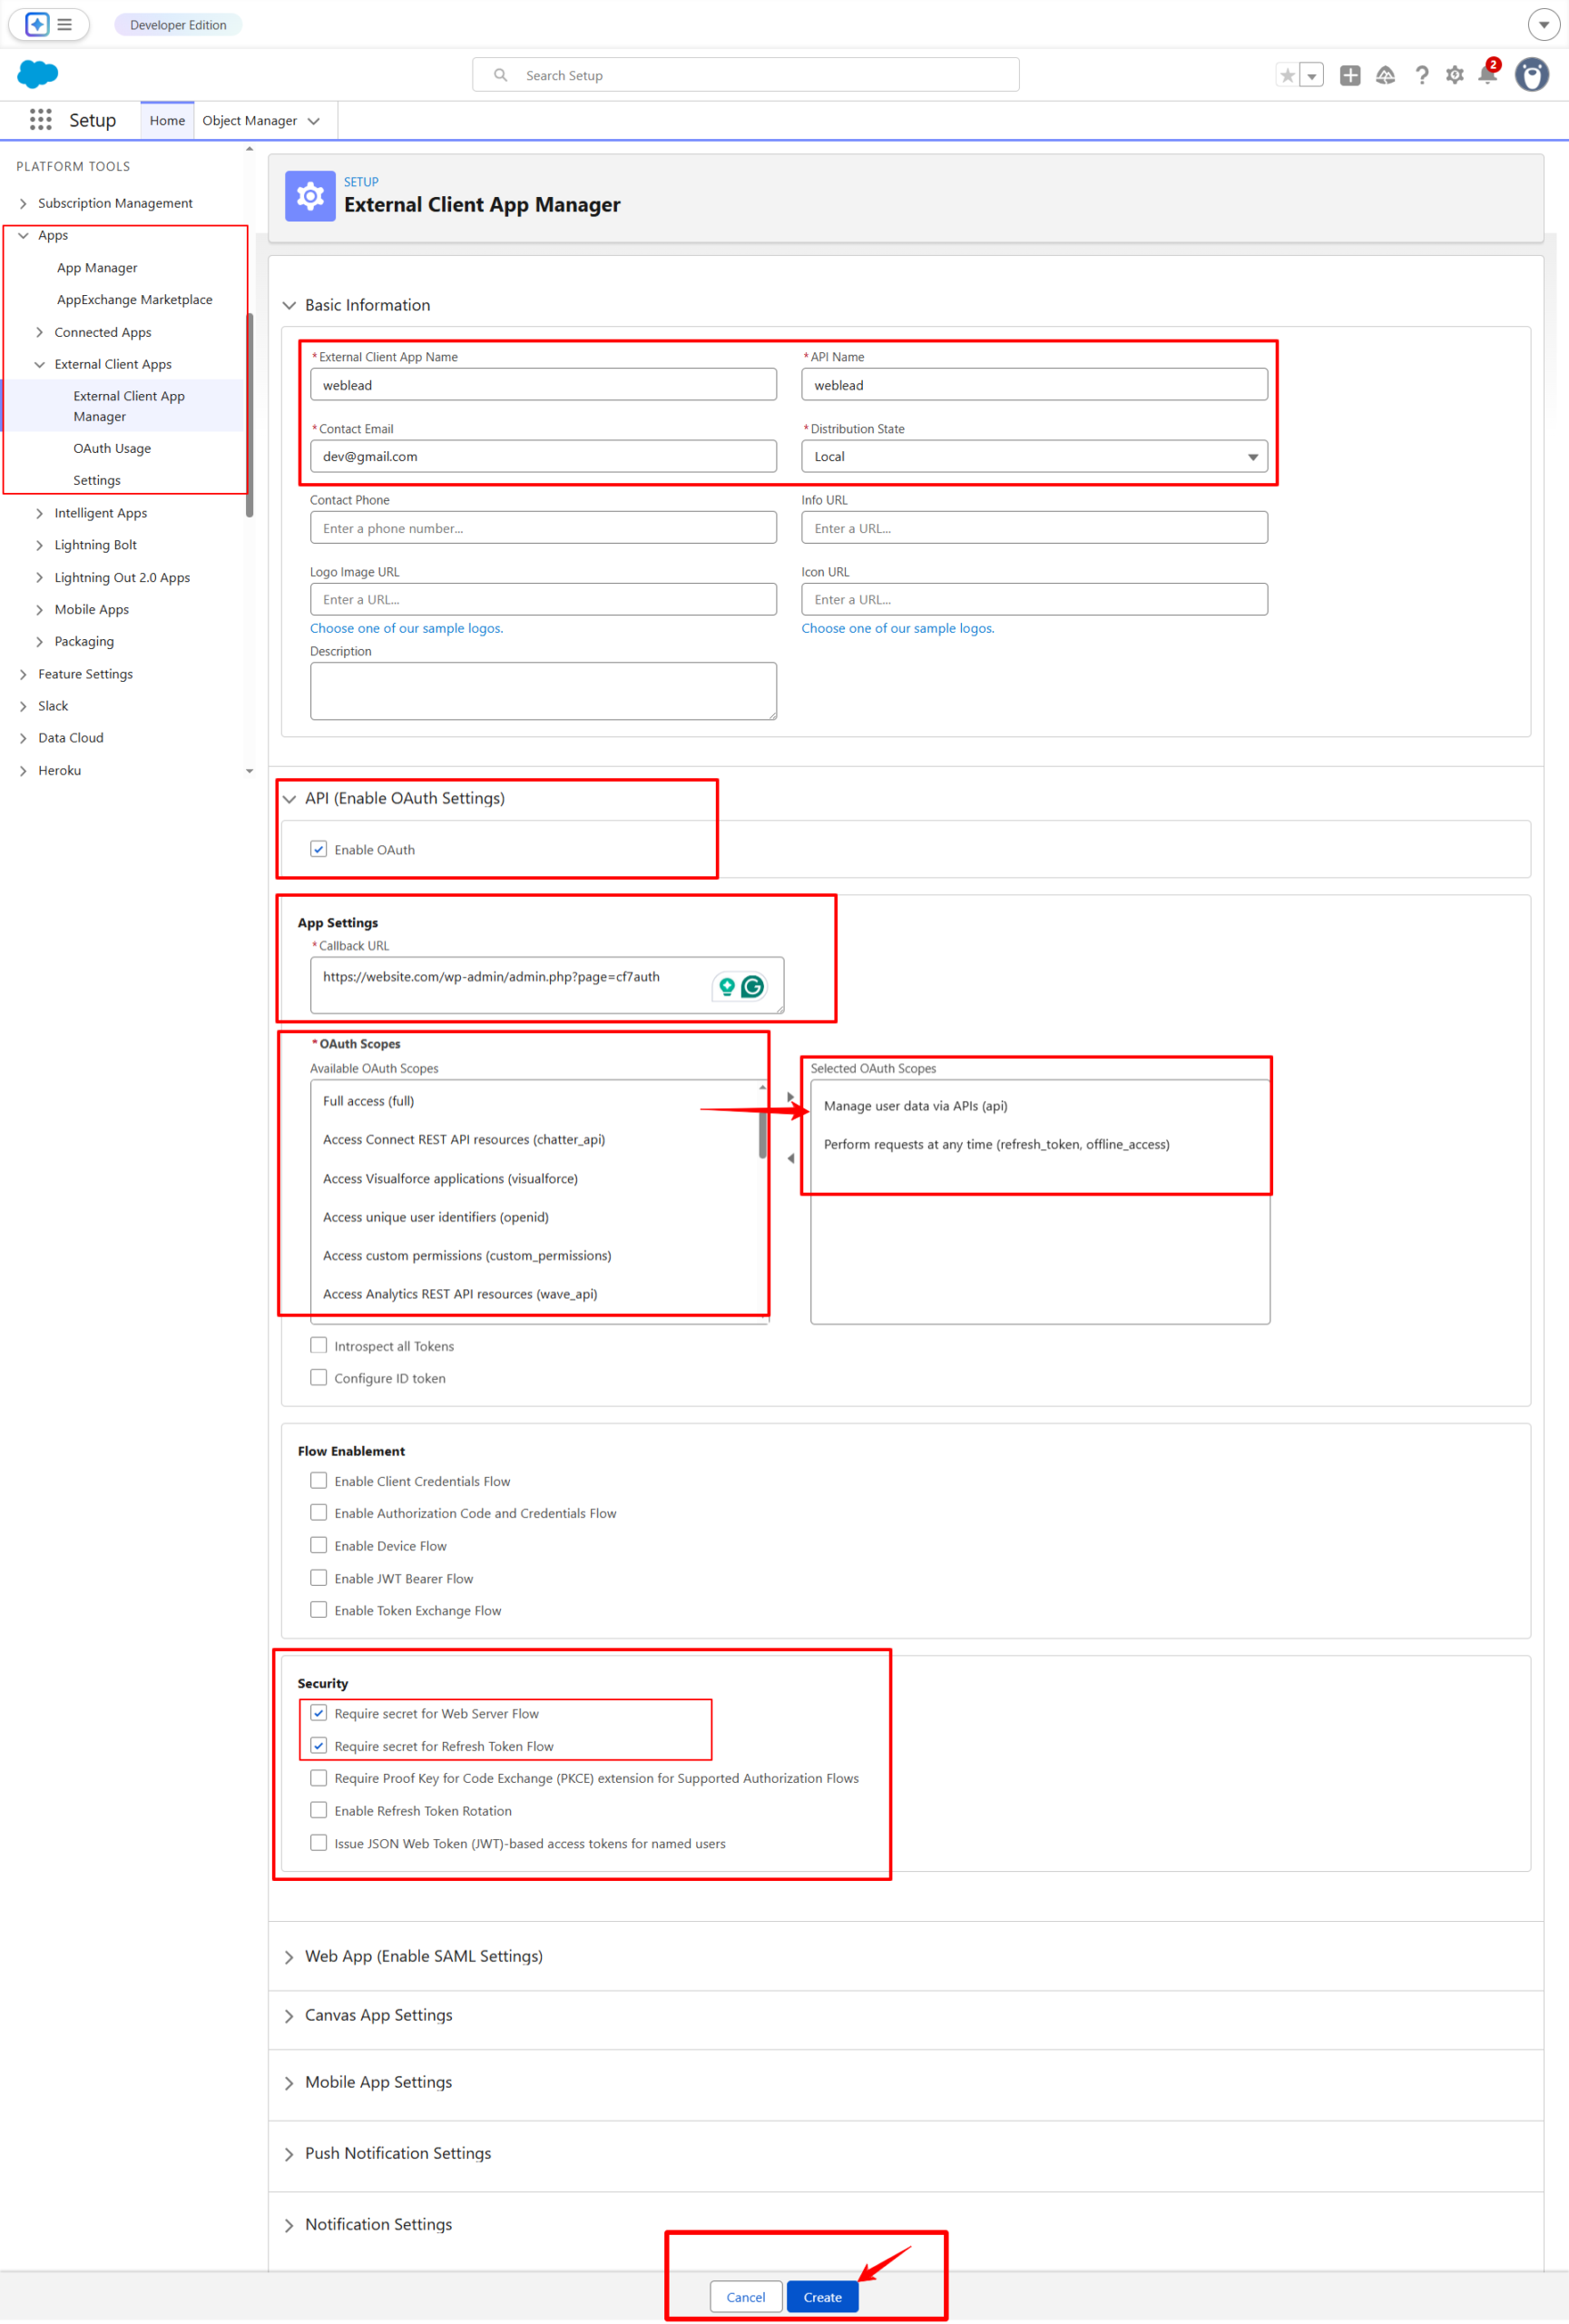Viewport: 1569px width, 2324px height.
Task: Click the Grammarly icon in Callback URL field
Action: coord(750,986)
